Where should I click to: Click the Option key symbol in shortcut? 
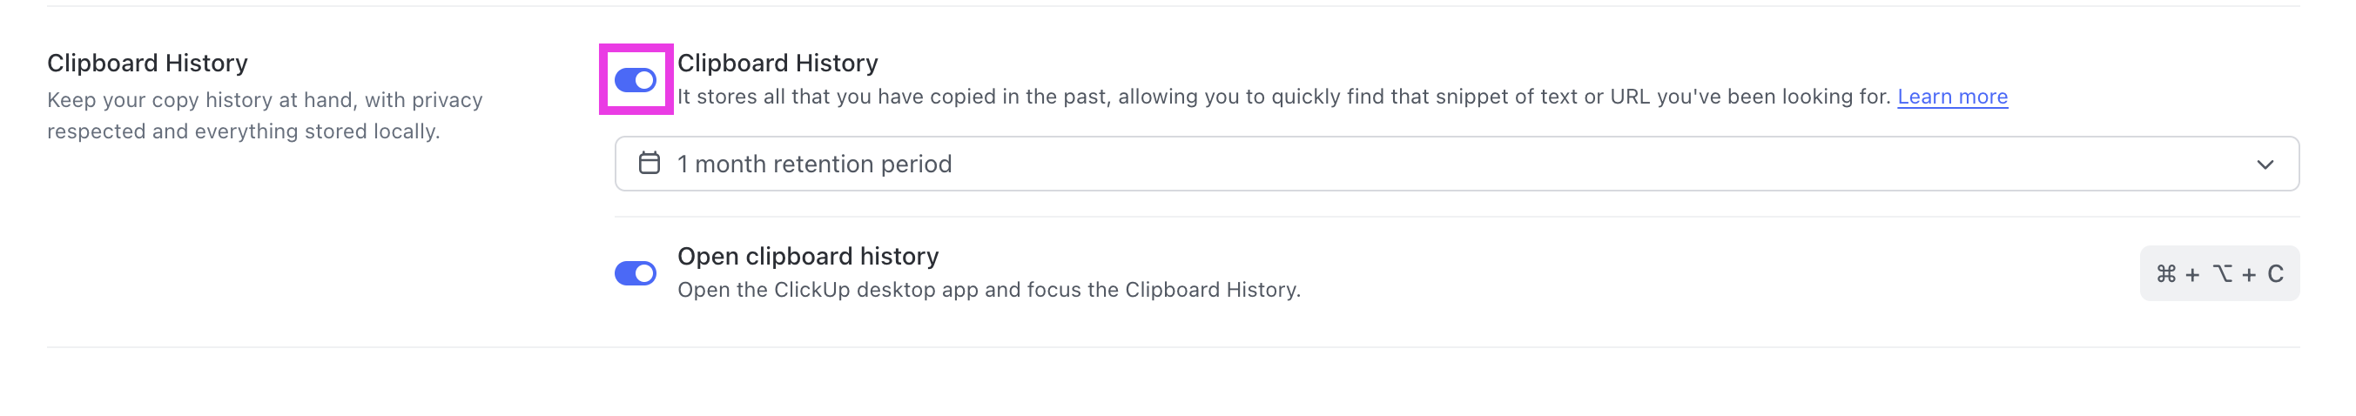tap(2223, 274)
